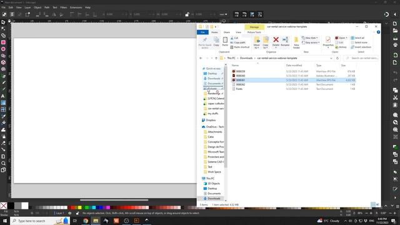Image resolution: width=400 pixels, height=225 pixels.
Task: Open Google Chrome from the taskbar
Action: pos(86,221)
